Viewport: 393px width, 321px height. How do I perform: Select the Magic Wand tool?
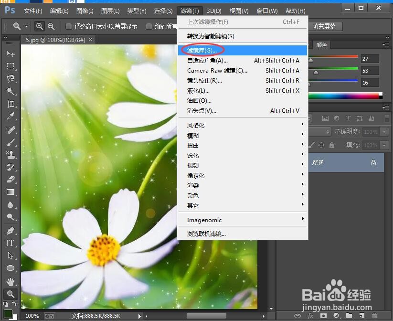[x=11, y=91]
